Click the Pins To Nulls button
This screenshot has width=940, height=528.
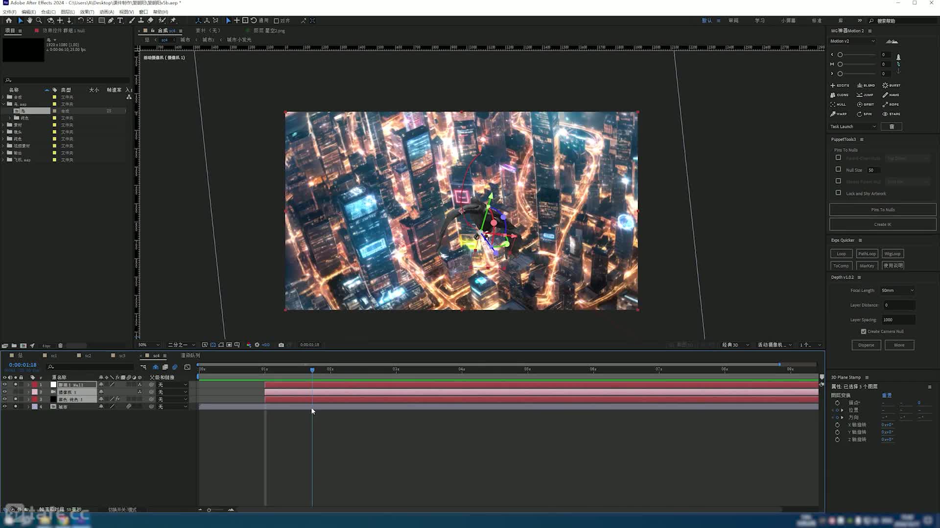click(883, 210)
